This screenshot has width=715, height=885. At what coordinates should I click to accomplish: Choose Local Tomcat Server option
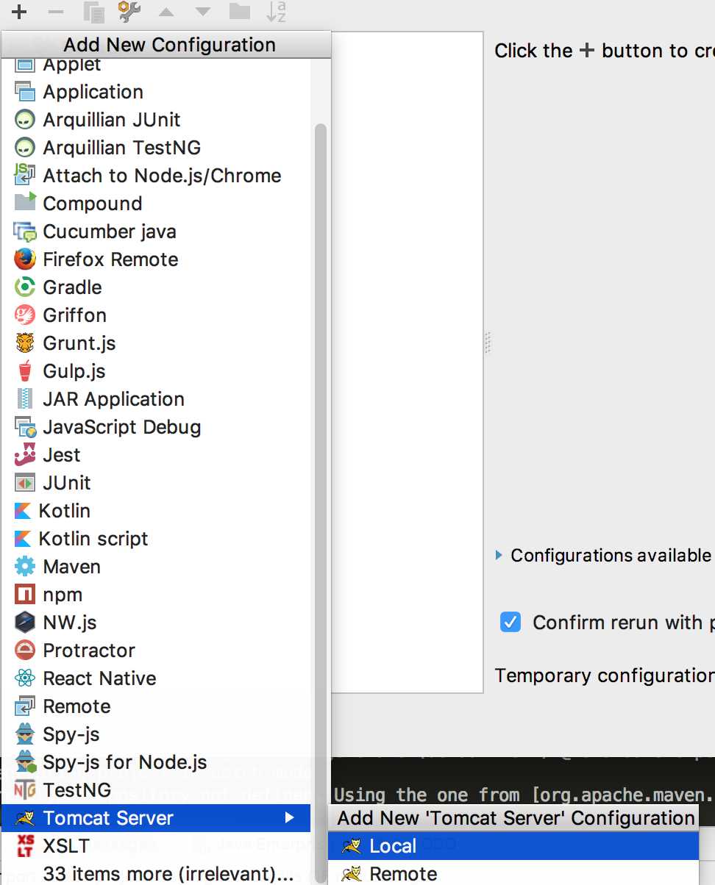513,846
